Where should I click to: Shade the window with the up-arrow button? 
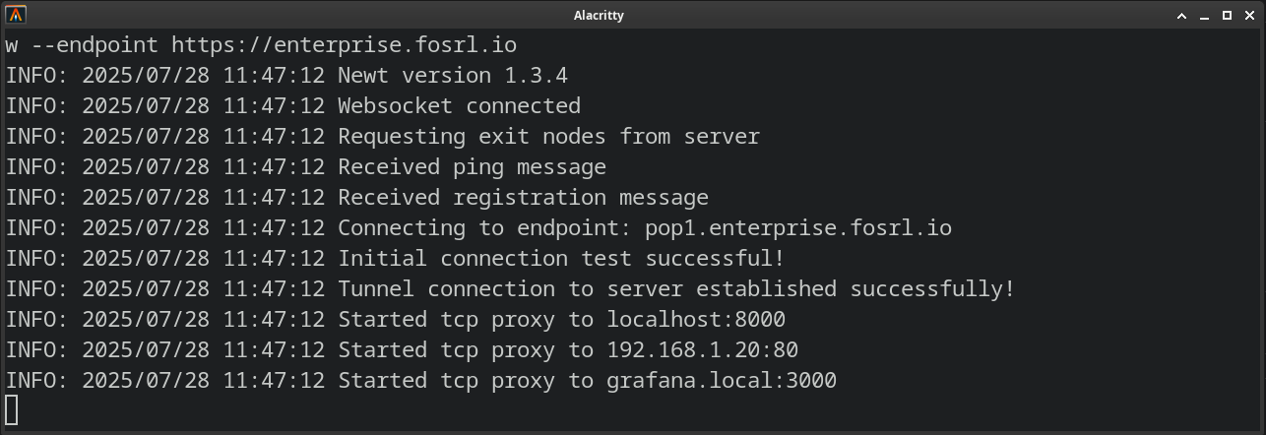point(1182,16)
